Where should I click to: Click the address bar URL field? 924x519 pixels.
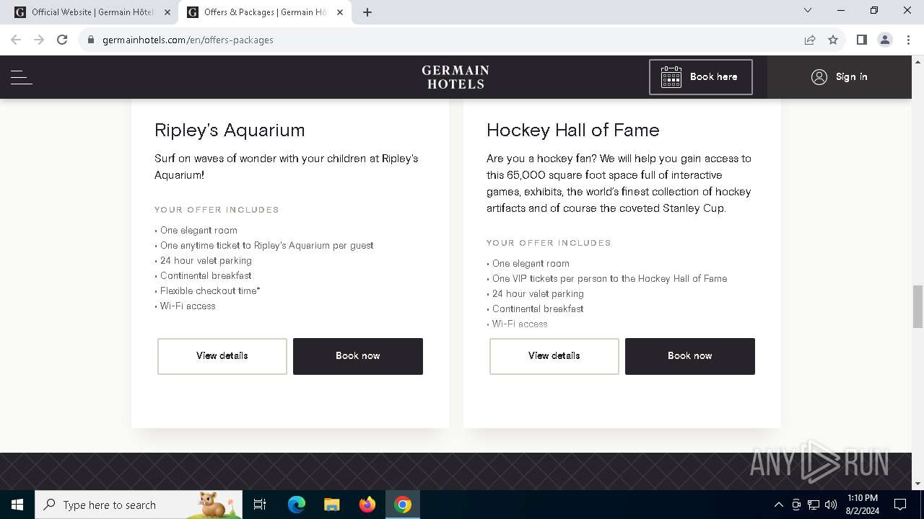[x=433, y=40]
